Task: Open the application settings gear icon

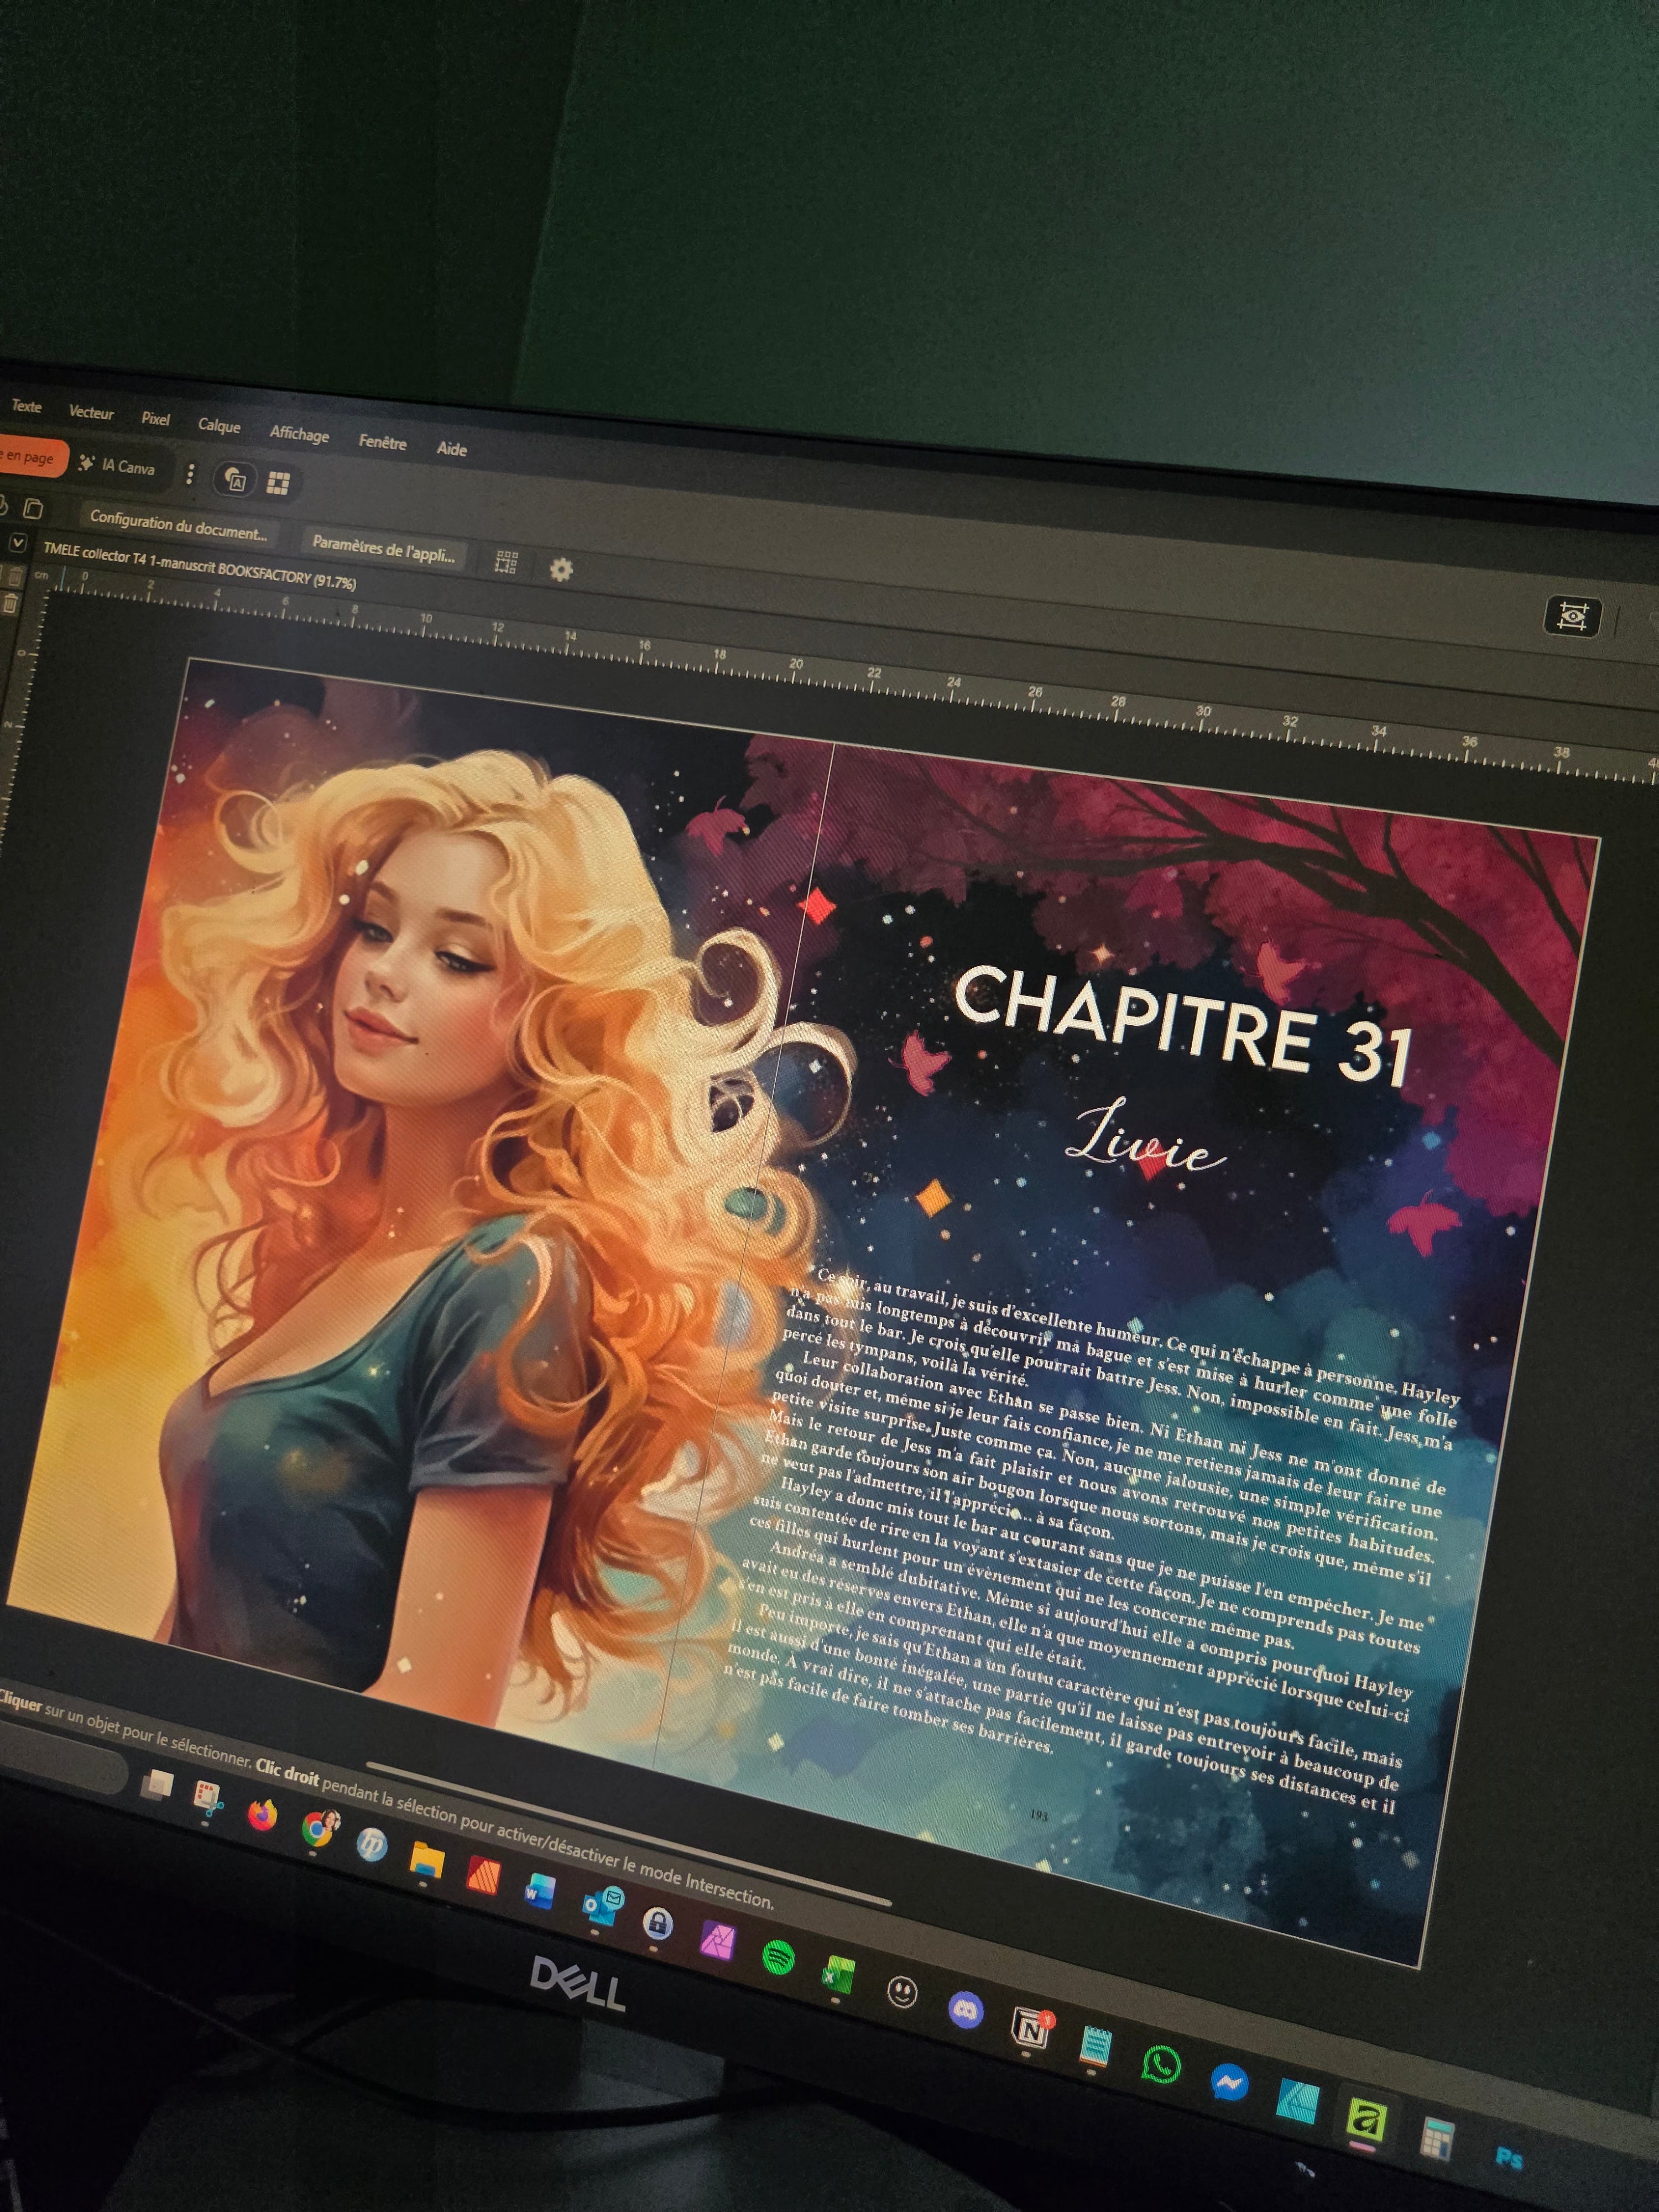Action: coord(562,568)
